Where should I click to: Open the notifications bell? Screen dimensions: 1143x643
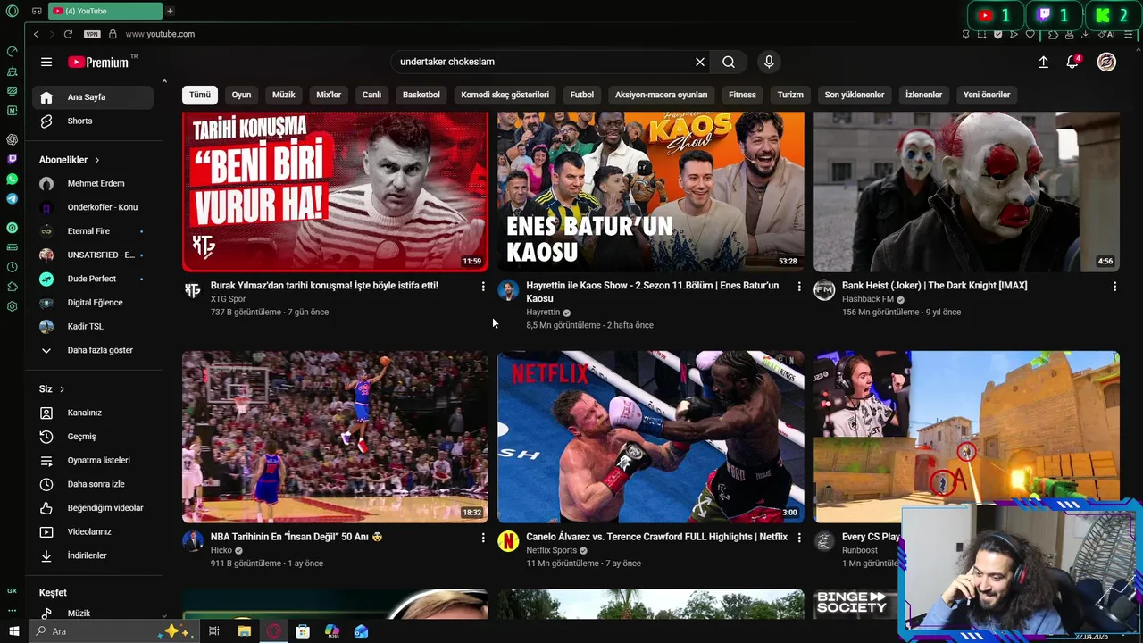pos(1072,62)
